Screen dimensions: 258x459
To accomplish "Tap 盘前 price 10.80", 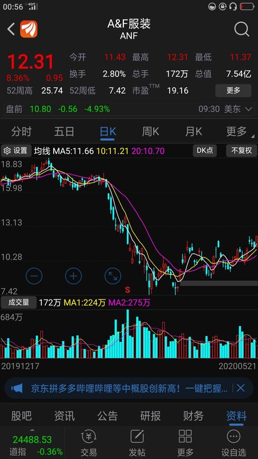I will [40, 109].
